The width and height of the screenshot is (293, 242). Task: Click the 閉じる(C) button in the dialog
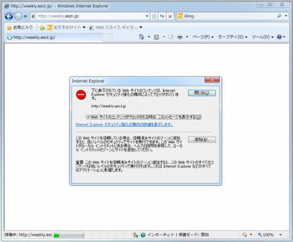click(201, 93)
